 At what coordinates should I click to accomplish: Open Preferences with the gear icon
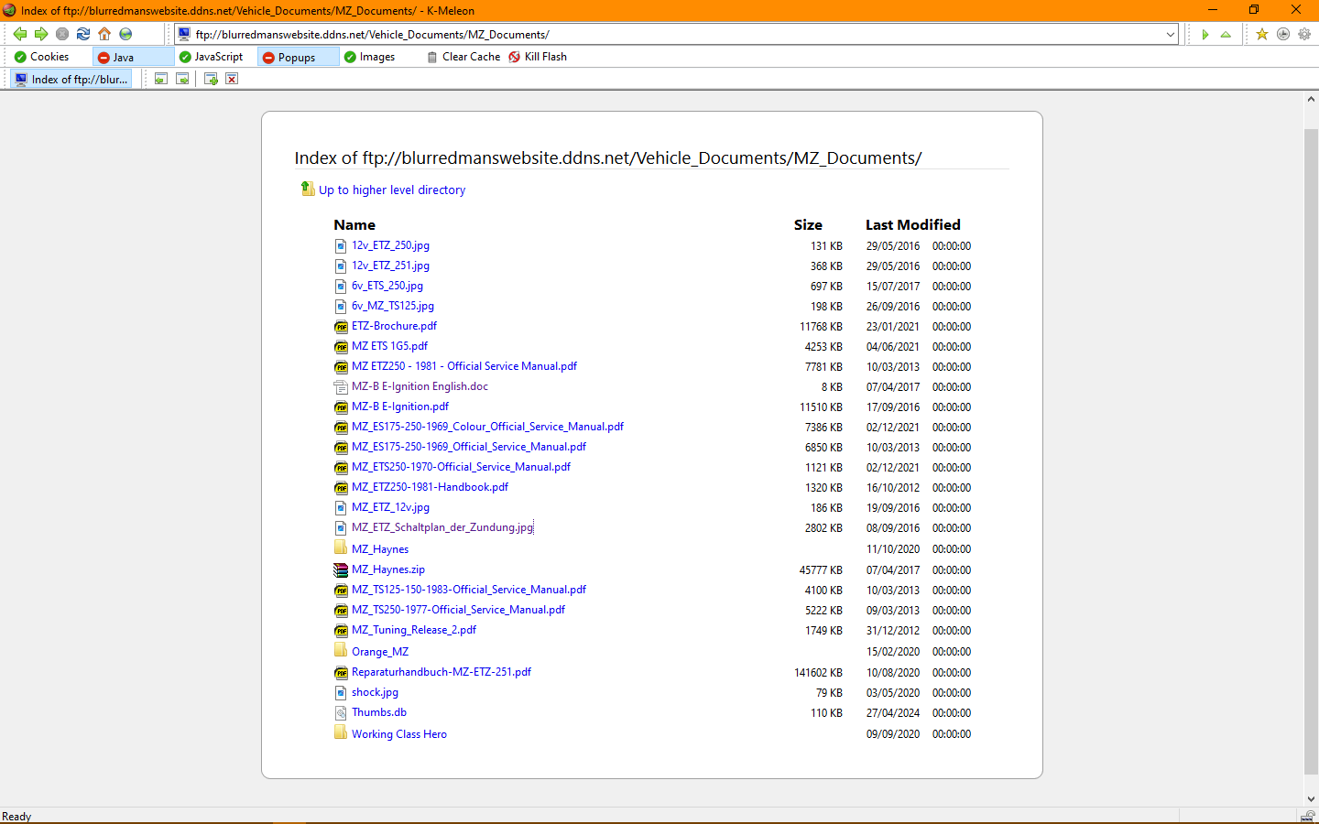tap(1304, 34)
